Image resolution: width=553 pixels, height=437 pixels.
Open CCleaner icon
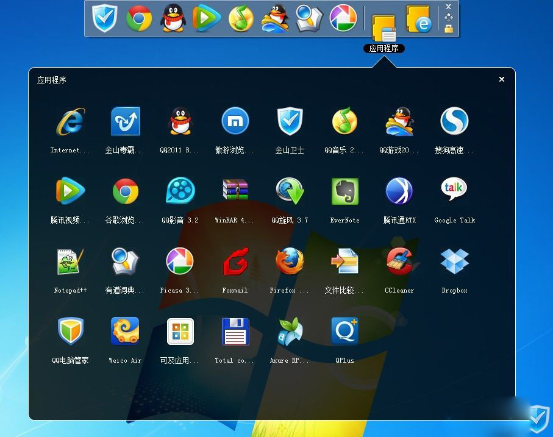pos(399,261)
